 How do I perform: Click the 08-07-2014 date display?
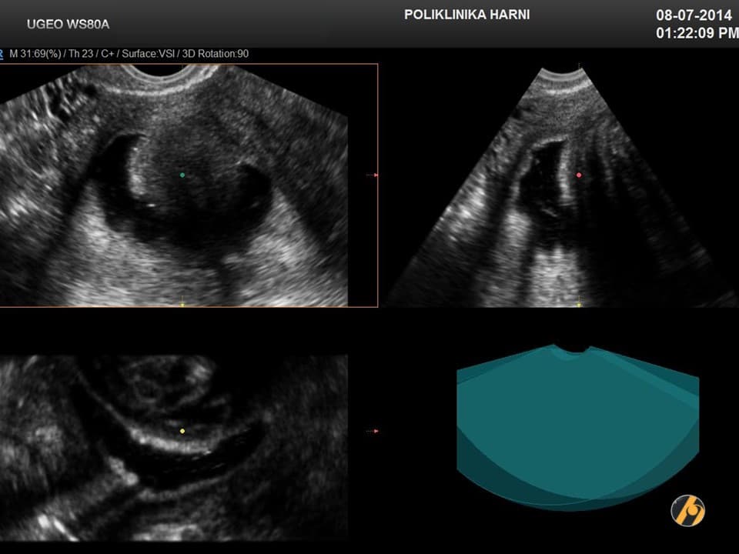693,15
